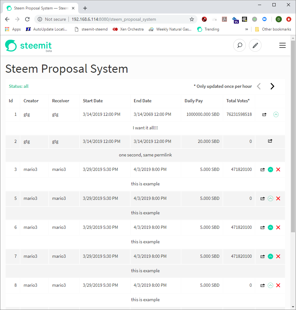
Task: Open the profile avatar D
Action: [x=279, y=19]
